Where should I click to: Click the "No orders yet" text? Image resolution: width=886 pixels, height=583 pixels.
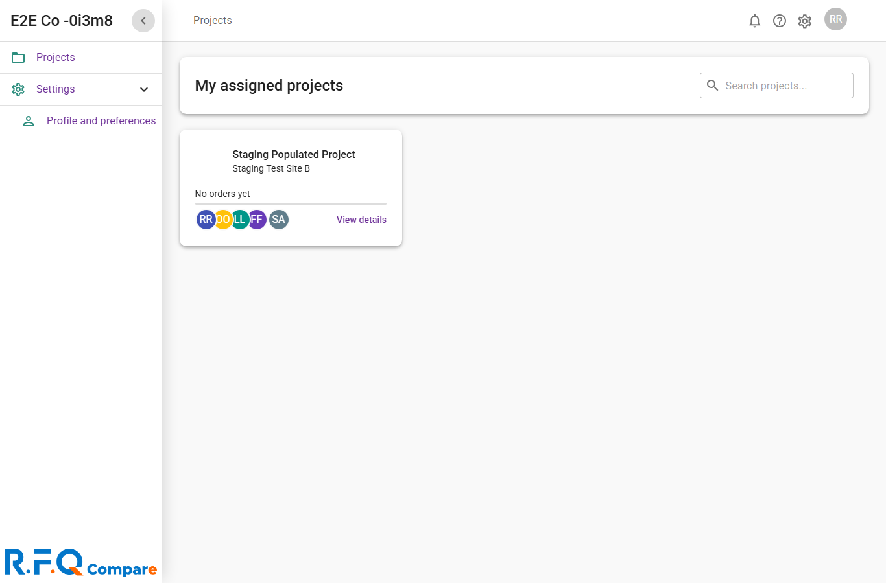click(x=222, y=194)
